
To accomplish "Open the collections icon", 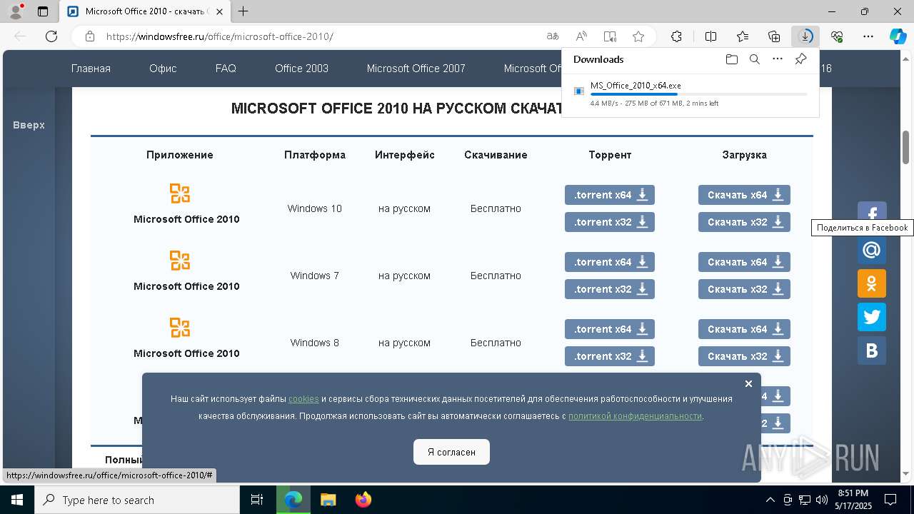I will click(774, 36).
